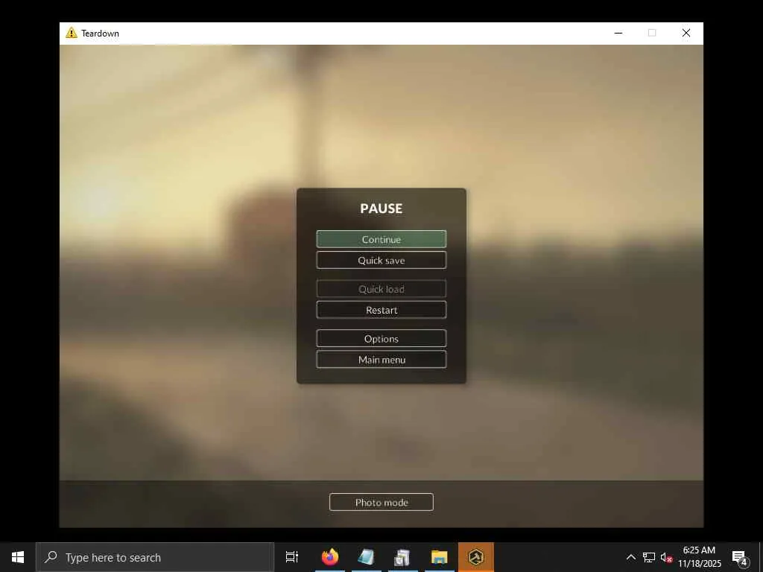Show hidden system tray icons
The width and height of the screenshot is (763, 572).
(630, 557)
